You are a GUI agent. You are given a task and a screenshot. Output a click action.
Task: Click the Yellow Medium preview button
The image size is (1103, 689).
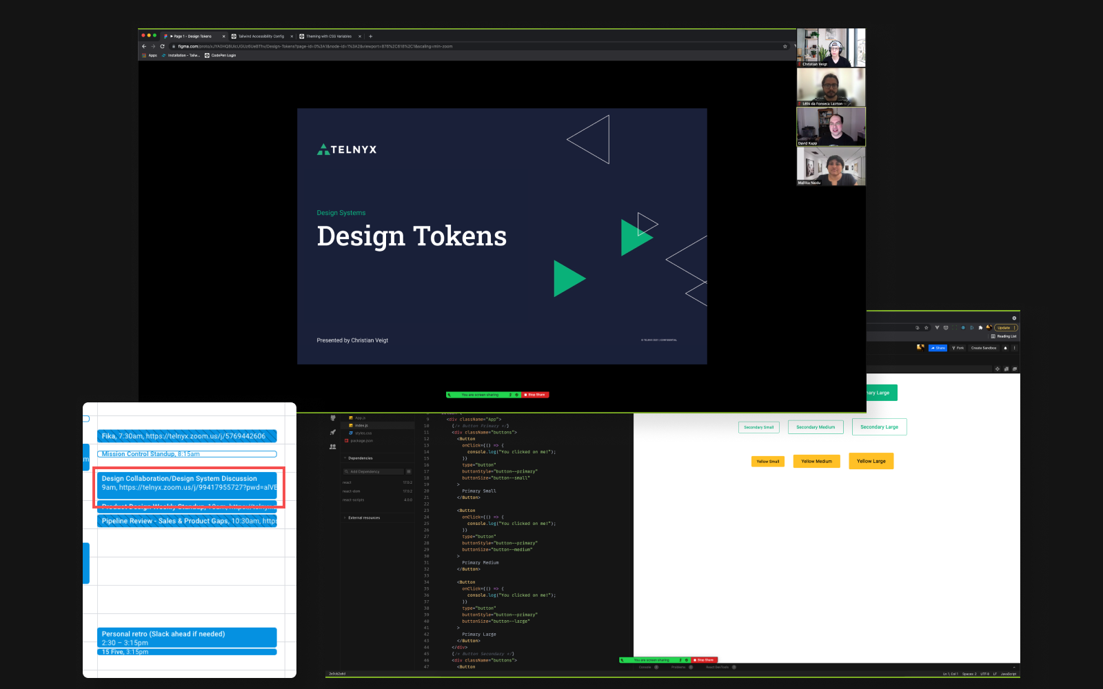point(817,462)
